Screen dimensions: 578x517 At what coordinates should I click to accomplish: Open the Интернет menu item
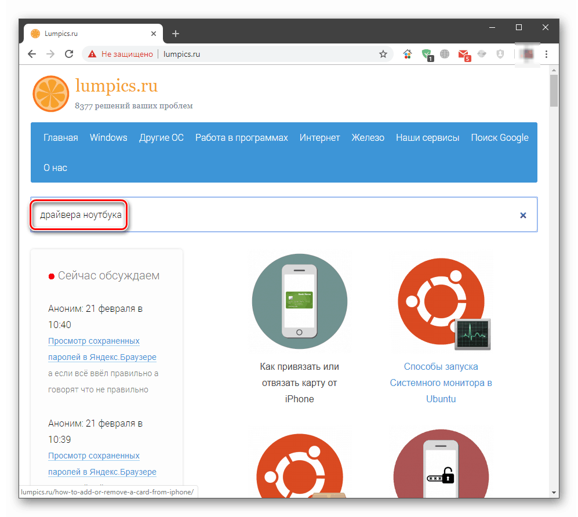click(319, 137)
